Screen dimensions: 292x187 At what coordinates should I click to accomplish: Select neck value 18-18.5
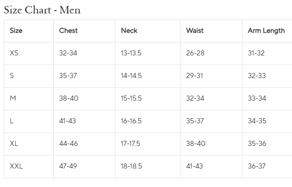(x=131, y=166)
